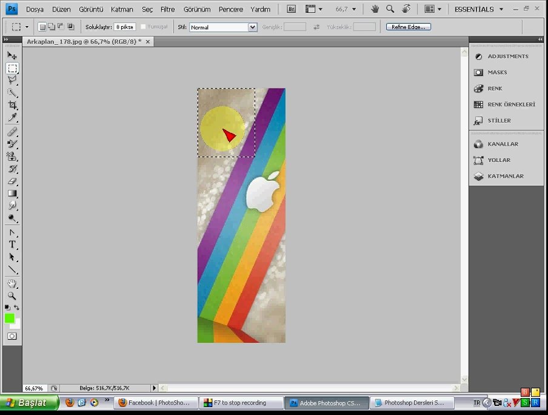Screen dimensions: 548x415
Task: Select the Healing Brush tool
Action: (12, 132)
